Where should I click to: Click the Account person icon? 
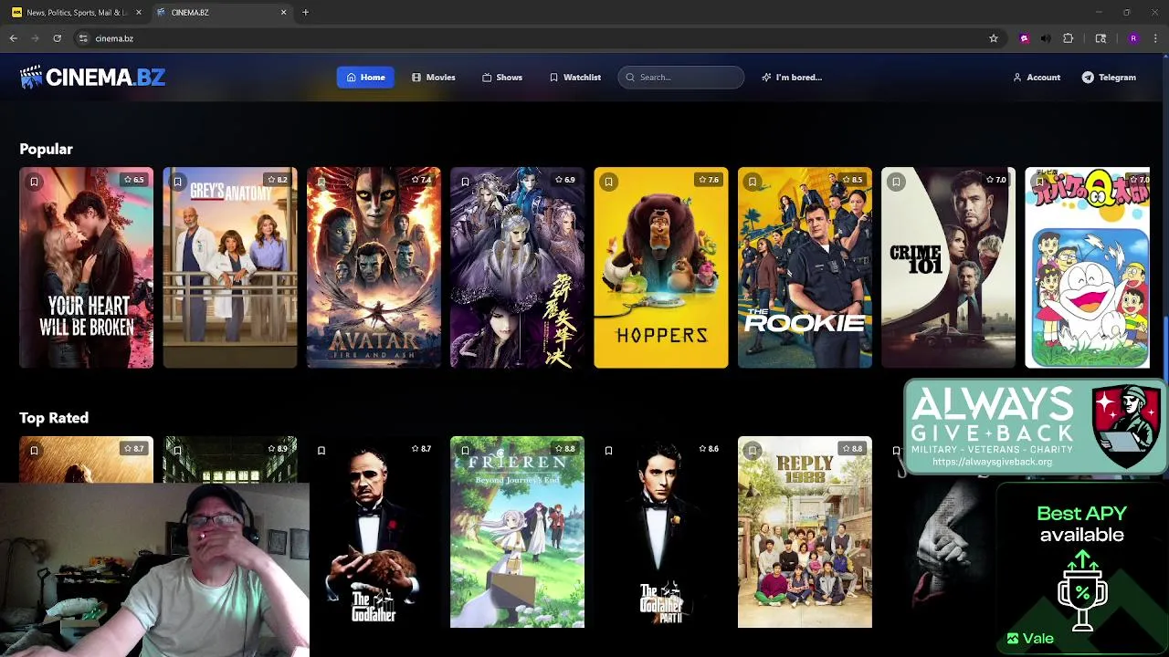click(x=1017, y=78)
